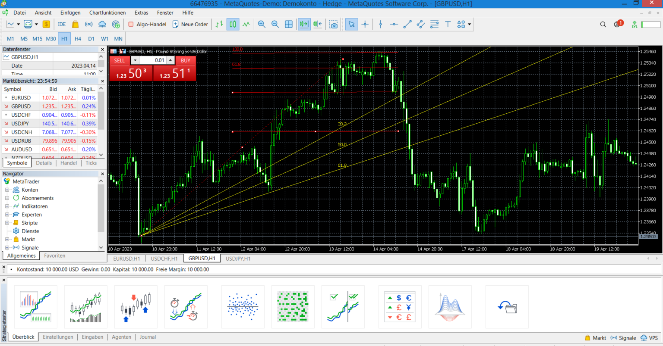Select the USDJPY row in Marktübersicht
This screenshot has height=346, width=663.
click(x=50, y=123)
